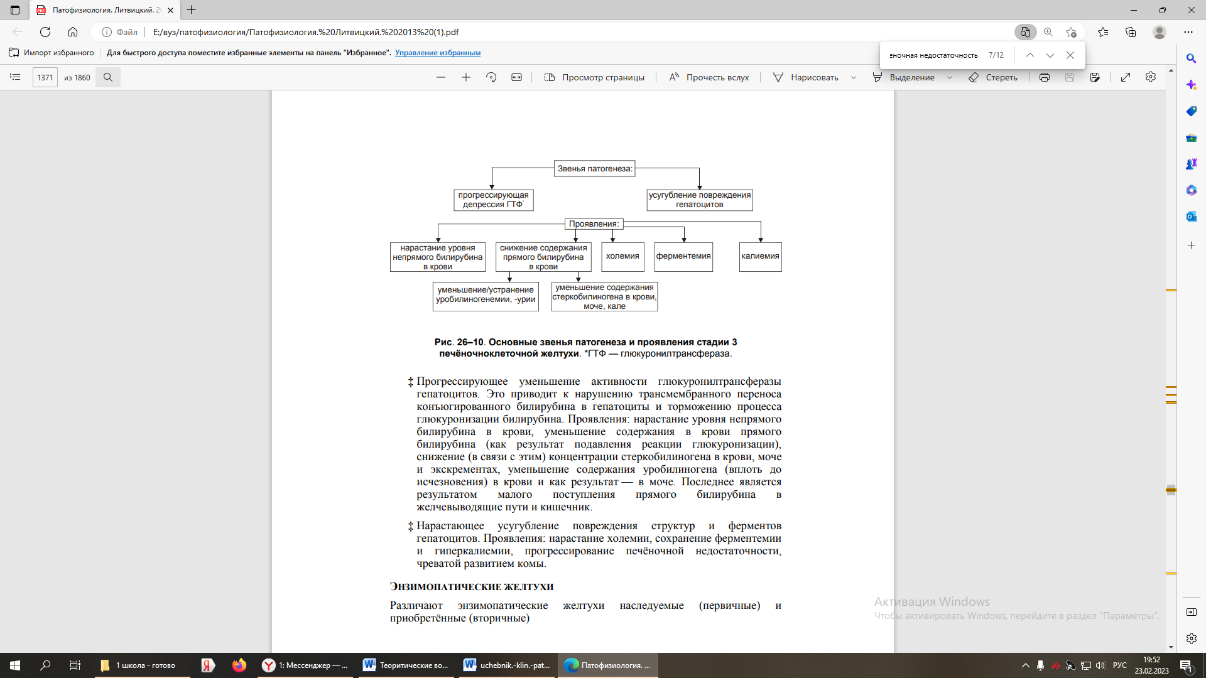Image resolution: width=1206 pixels, height=678 pixels.
Task: Open the notification center
Action: 1186,665
